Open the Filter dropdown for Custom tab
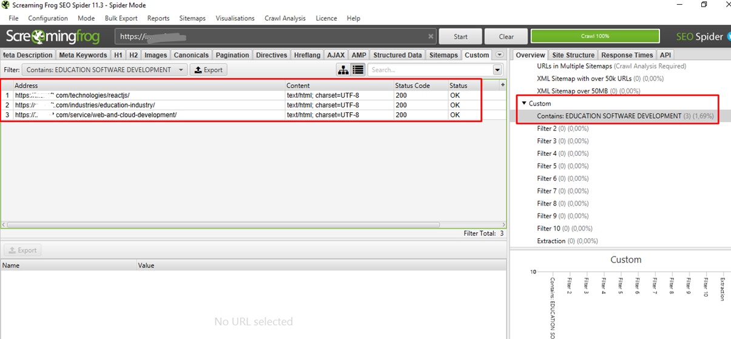 click(x=104, y=70)
